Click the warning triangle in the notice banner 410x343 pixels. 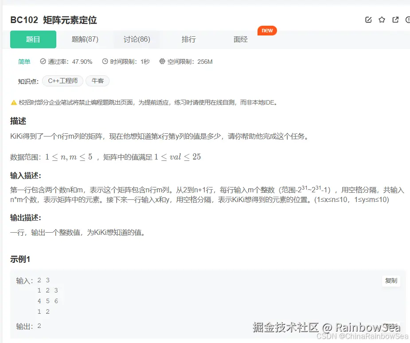(x=13, y=102)
